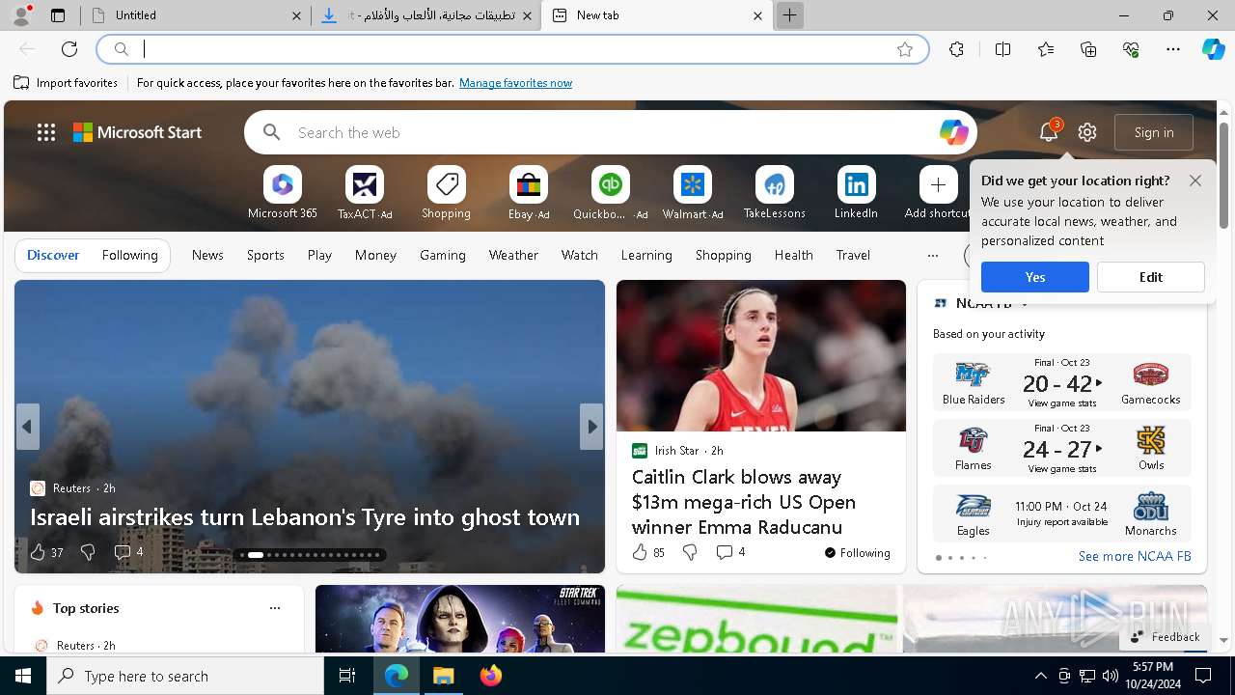Open See more NCAA FB link
This screenshot has width=1235, height=695.
pos(1135,556)
